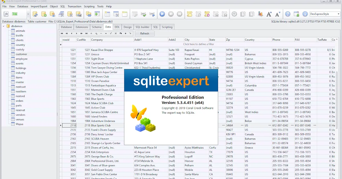Switch to the DDL tab
This screenshot has width=342, height=179.
117,27
